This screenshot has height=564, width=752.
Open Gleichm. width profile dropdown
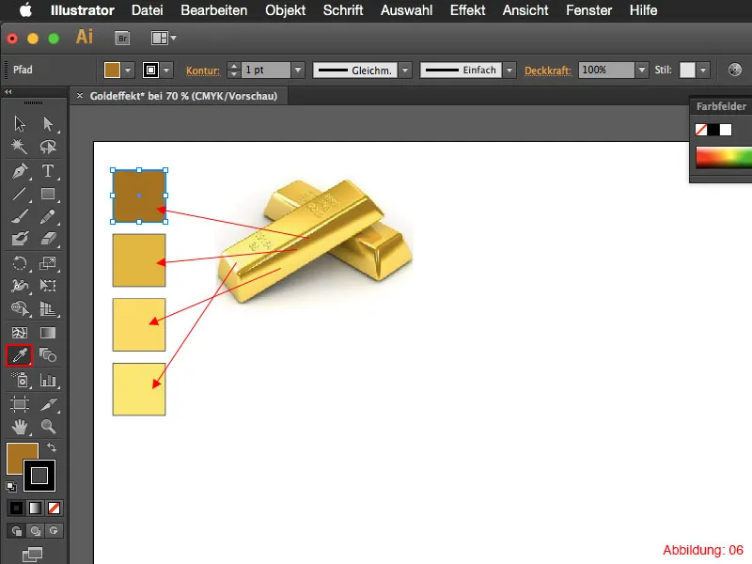(x=405, y=70)
